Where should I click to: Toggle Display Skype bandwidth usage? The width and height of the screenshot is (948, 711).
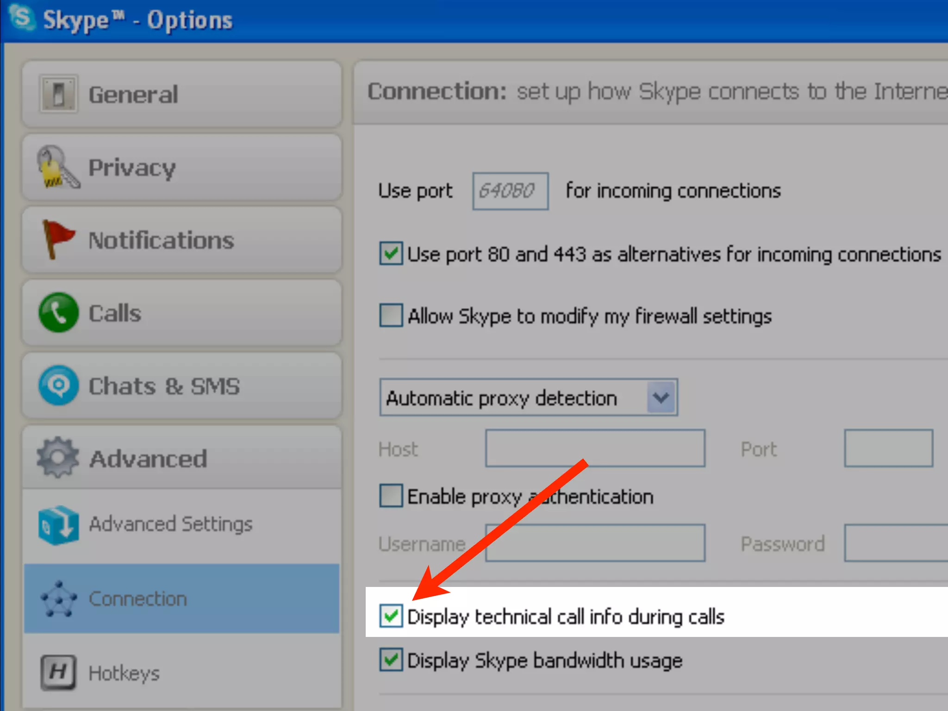point(391,660)
